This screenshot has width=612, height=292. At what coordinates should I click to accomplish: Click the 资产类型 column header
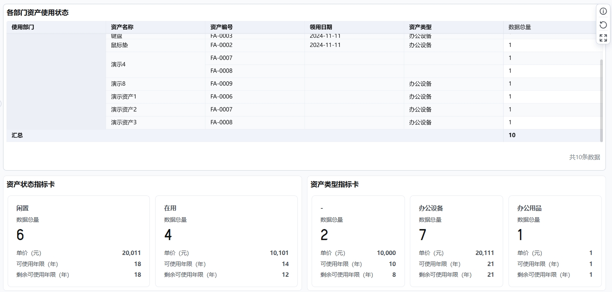coord(420,27)
